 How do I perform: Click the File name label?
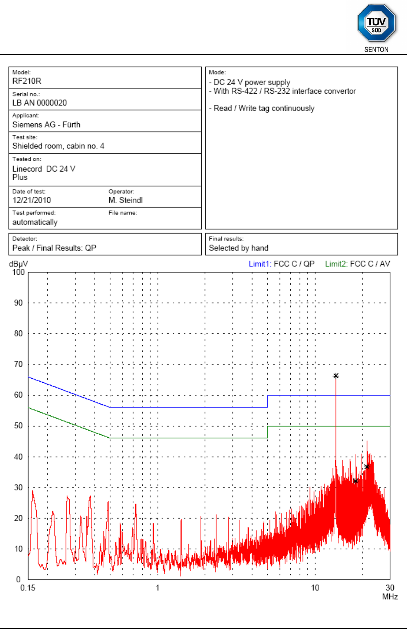click(x=123, y=213)
